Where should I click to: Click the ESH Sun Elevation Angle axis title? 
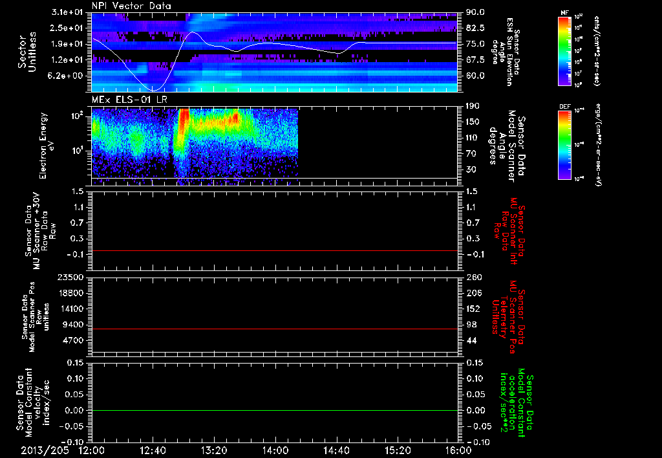click(506, 52)
